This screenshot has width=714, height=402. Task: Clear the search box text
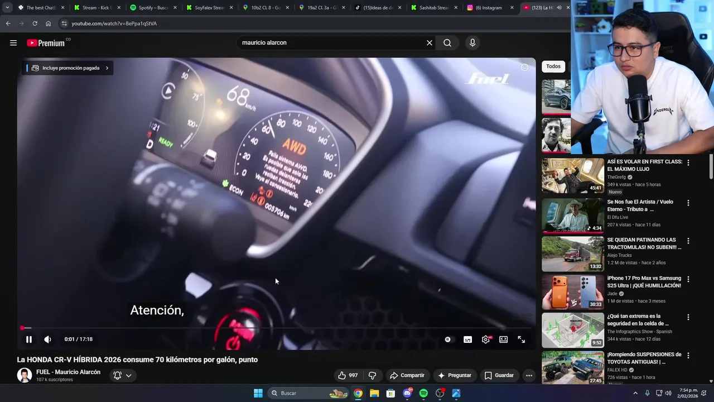[x=430, y=42]
